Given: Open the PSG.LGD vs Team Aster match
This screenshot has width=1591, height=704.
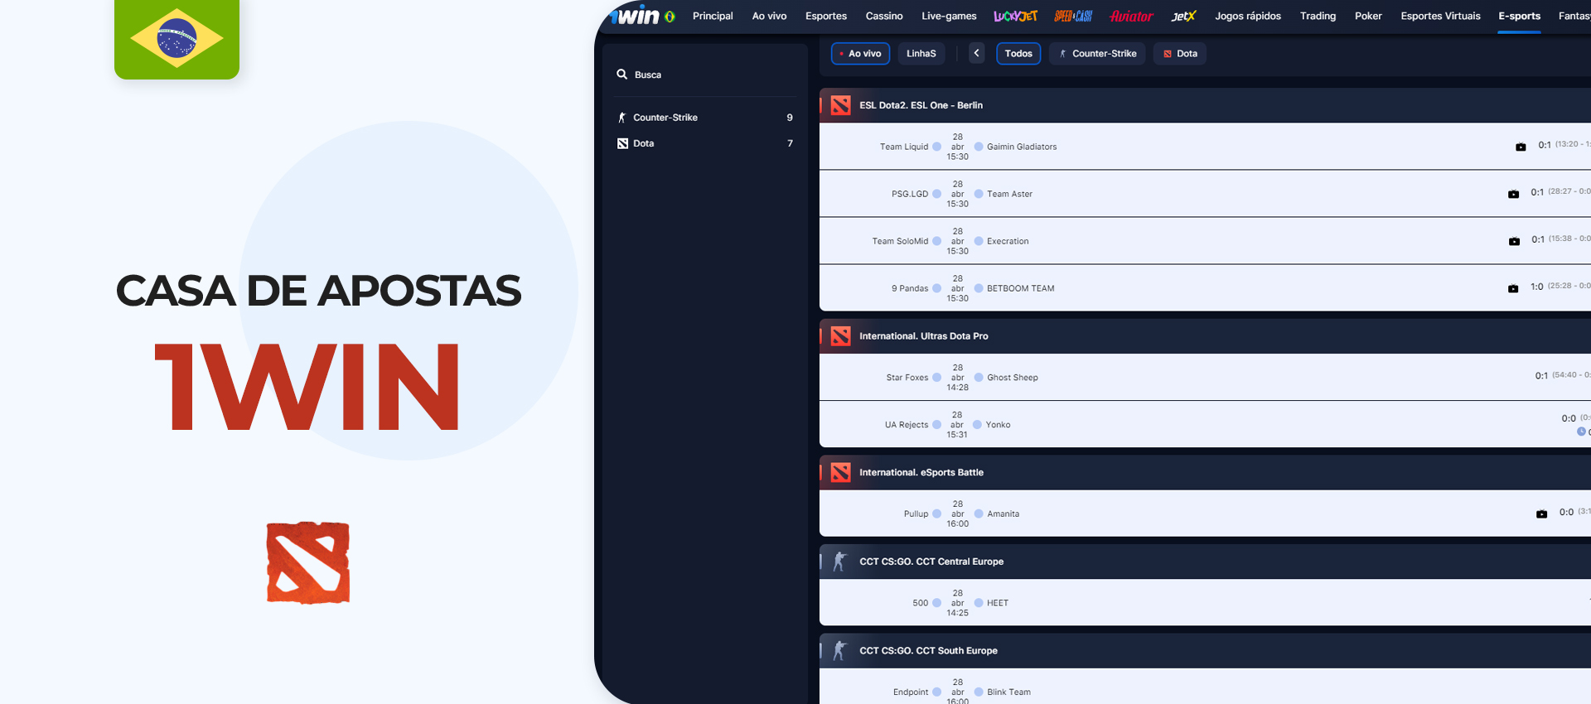Looking at the screenshot, I should (1205, 194).
